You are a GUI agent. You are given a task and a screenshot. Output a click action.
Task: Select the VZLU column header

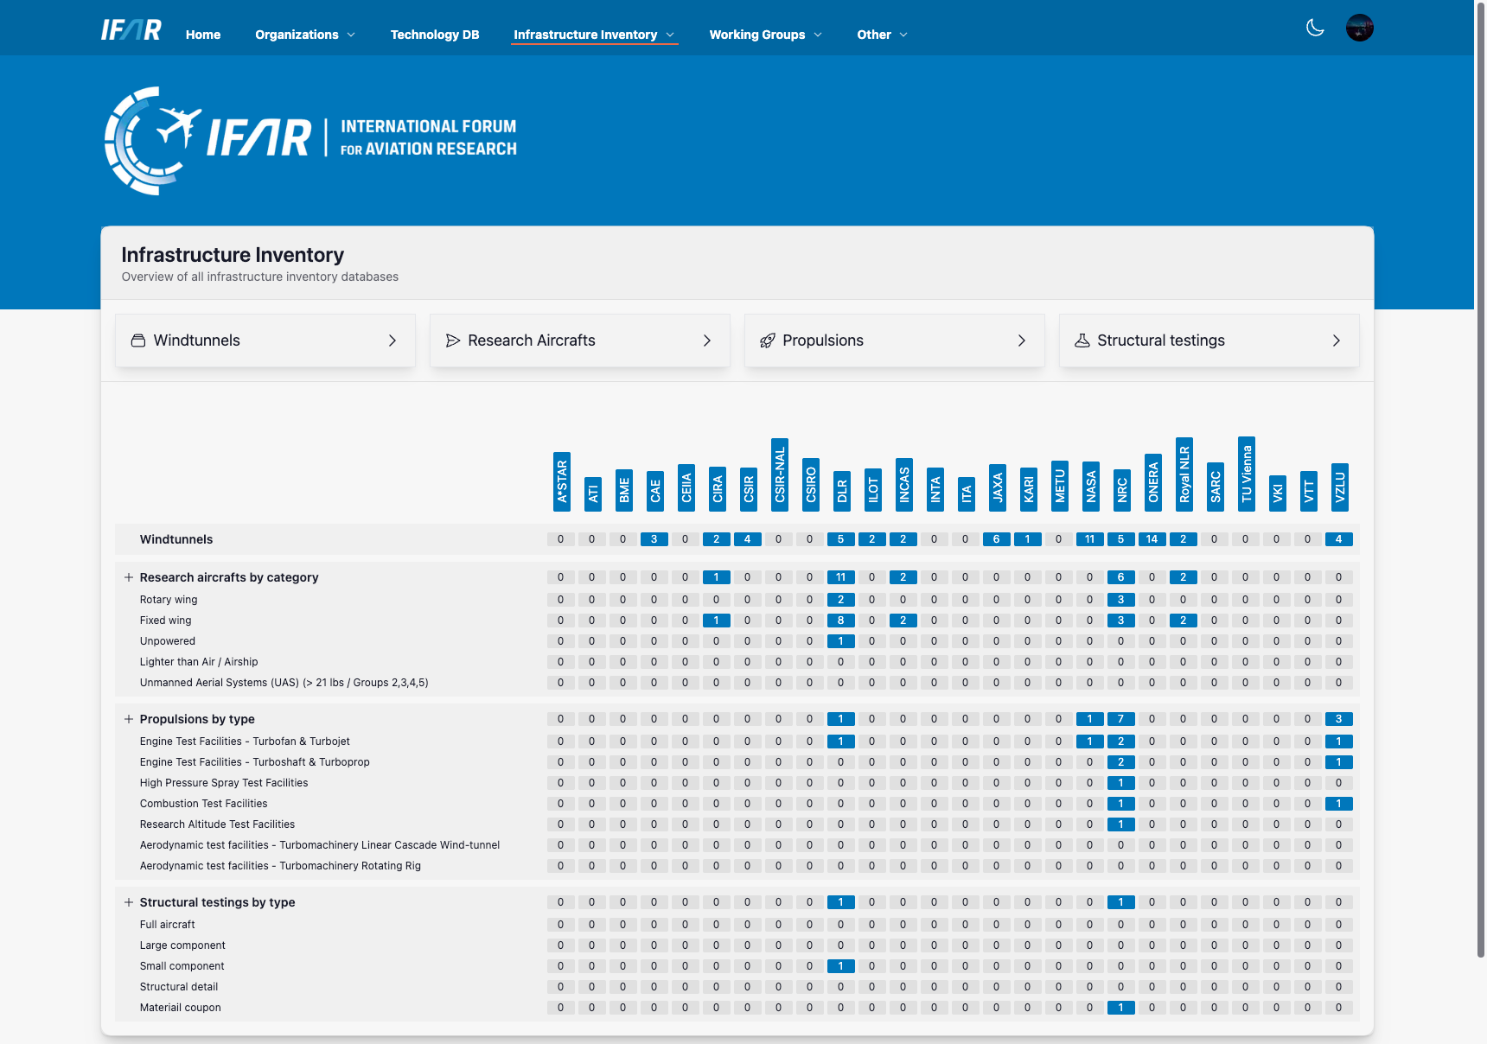1340,487
